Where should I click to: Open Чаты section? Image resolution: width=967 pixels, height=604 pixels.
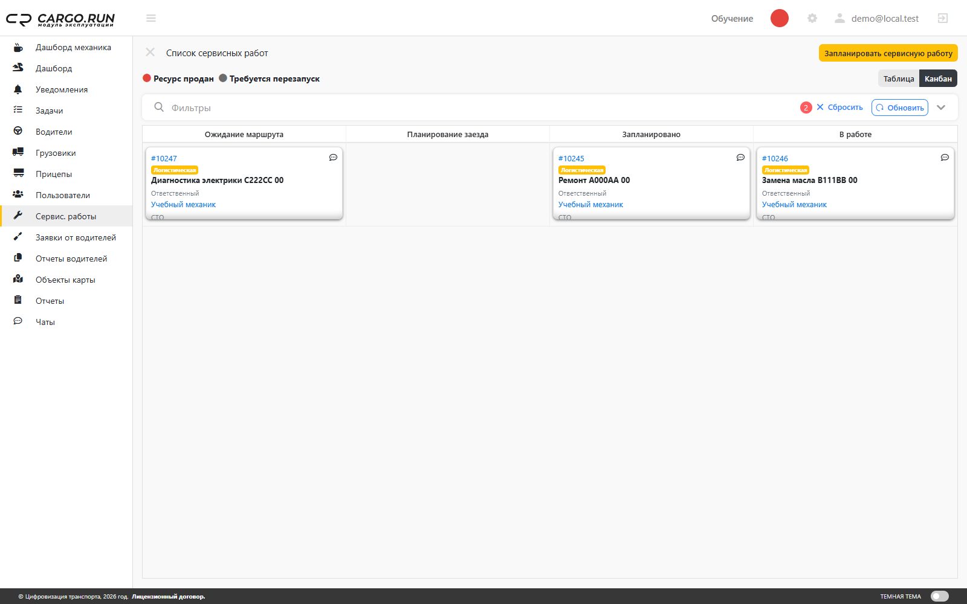tap(66, 322)
